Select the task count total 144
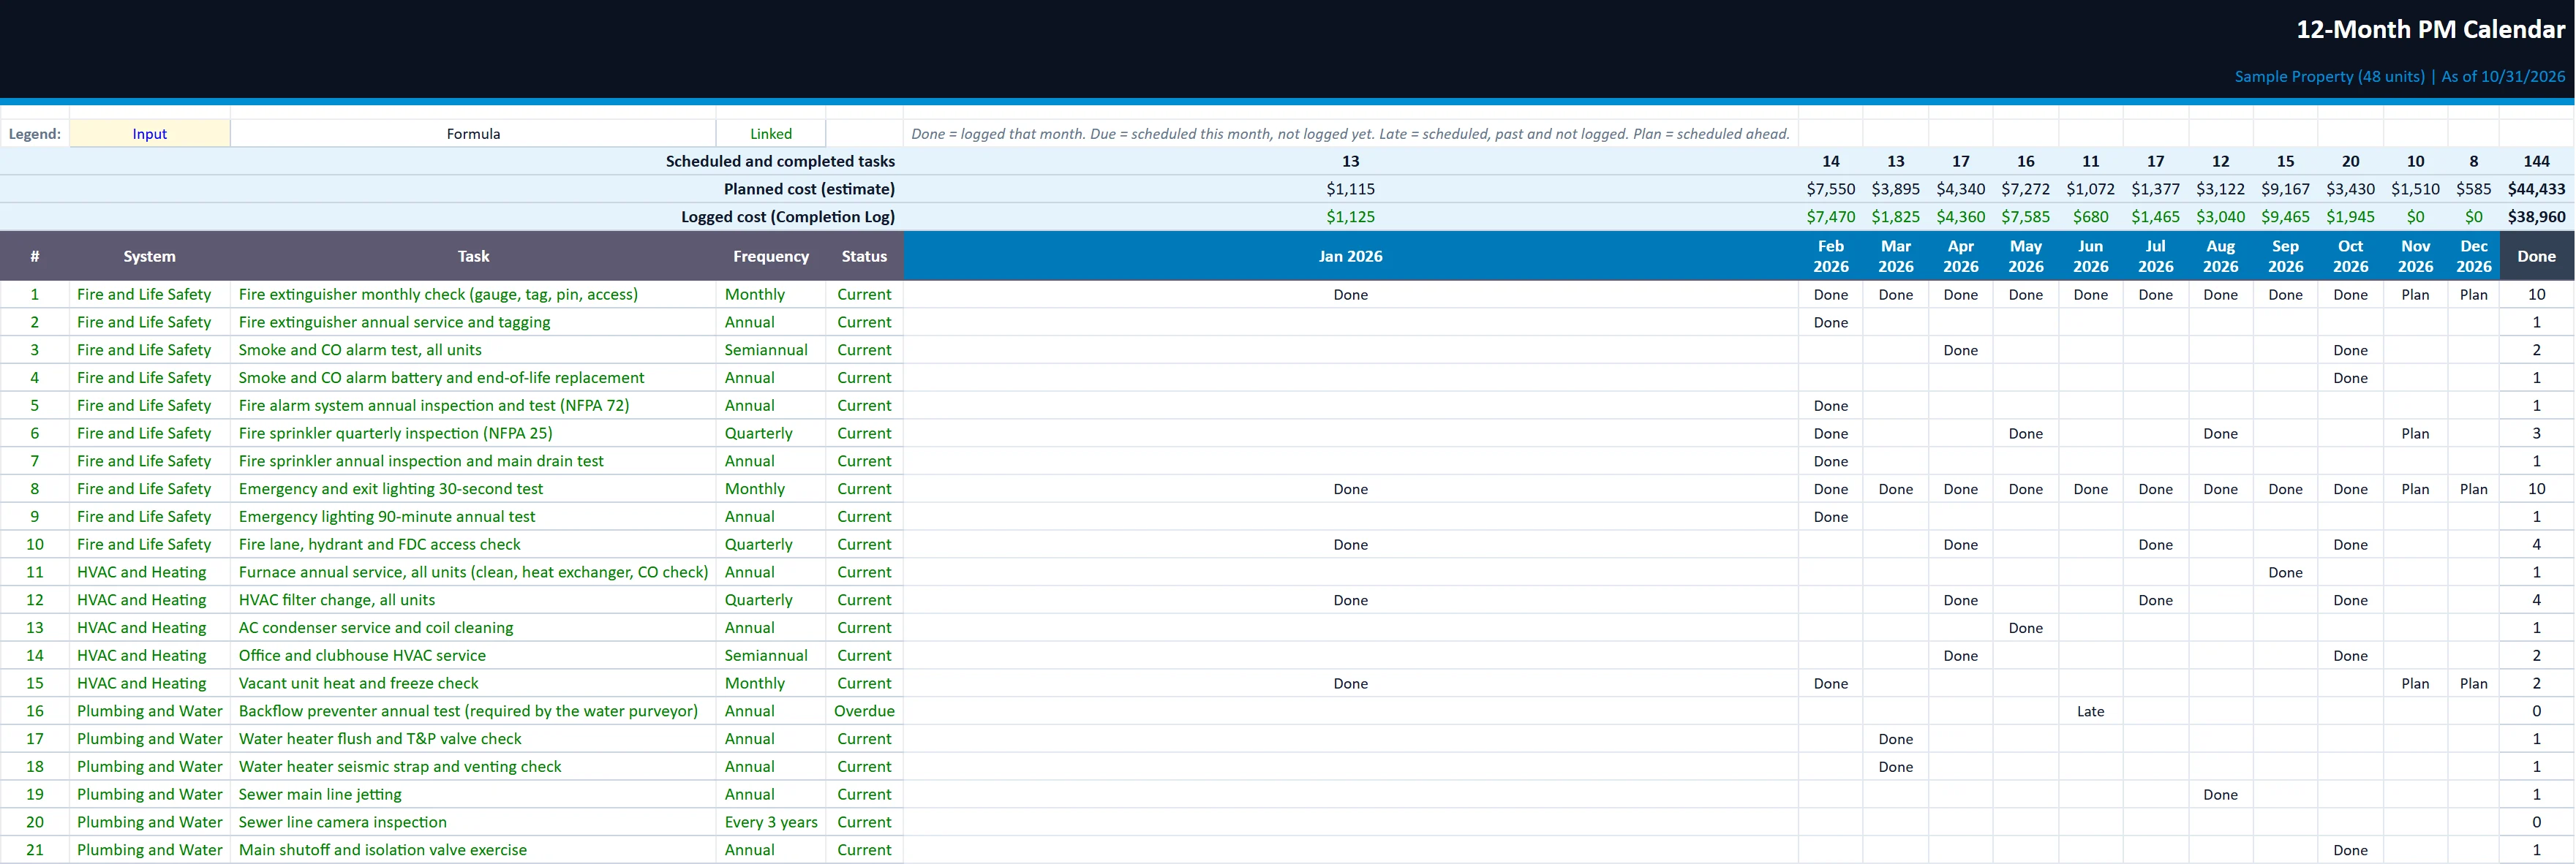This screenshot has width=2576, height=864. [2536, 161]
